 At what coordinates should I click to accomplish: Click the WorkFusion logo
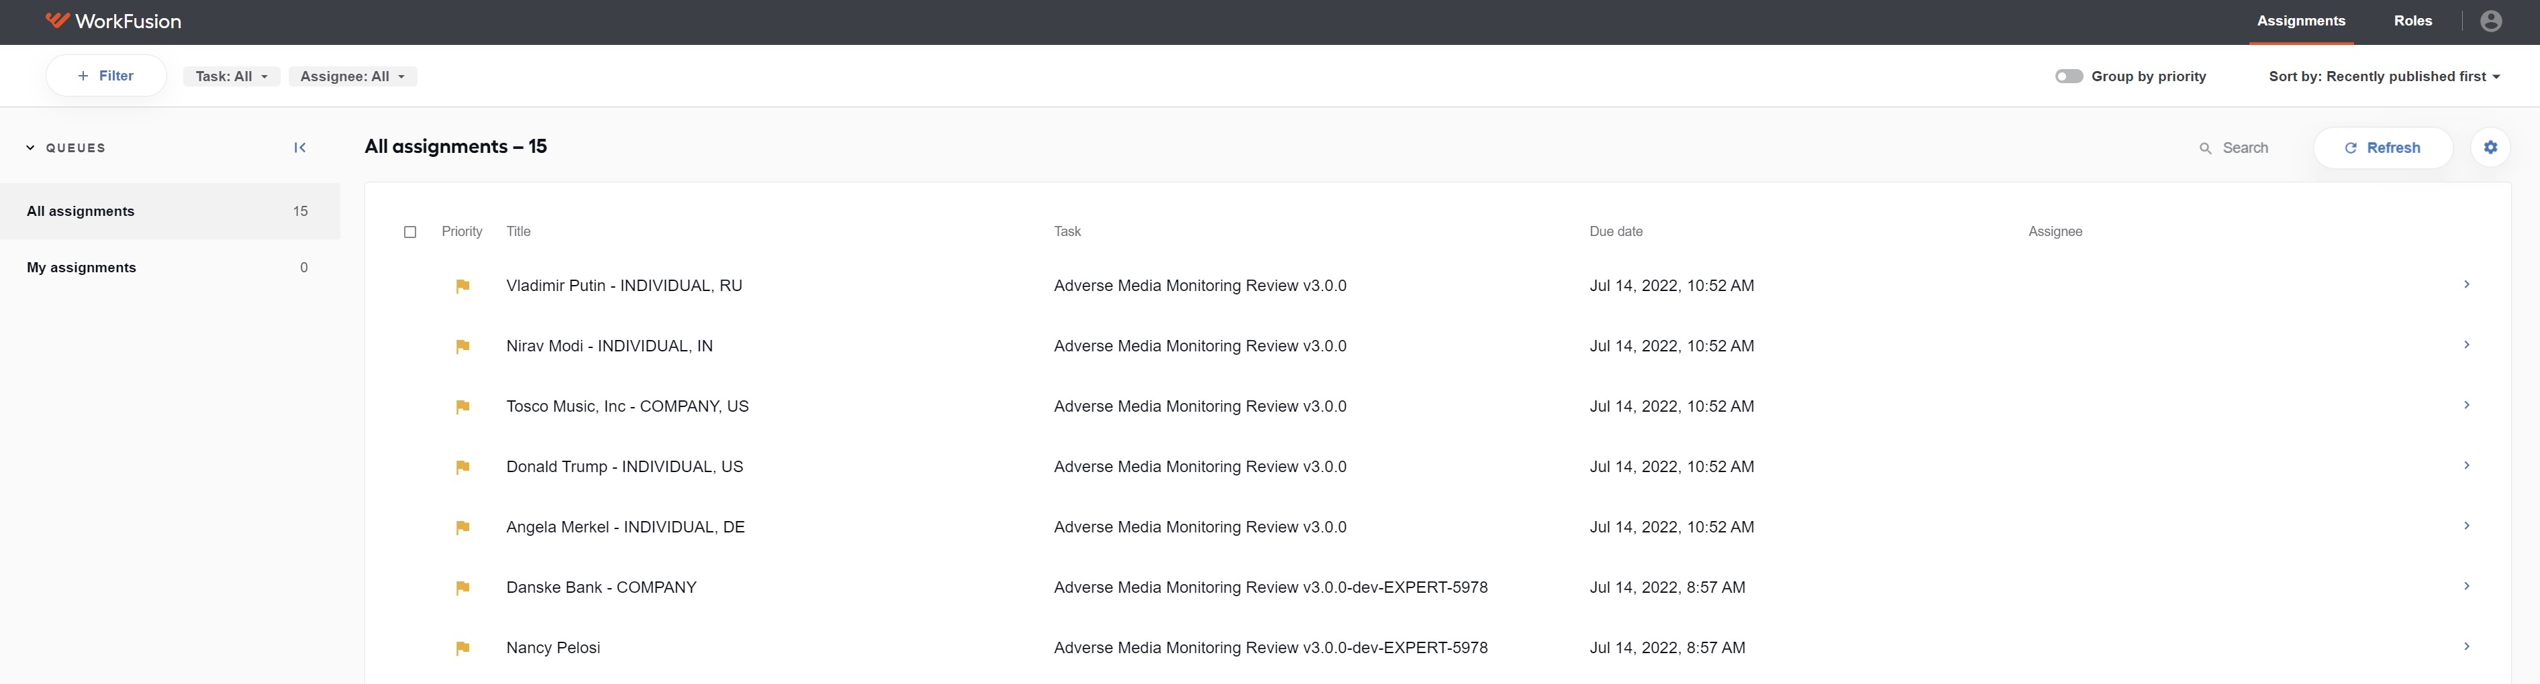coord(113,21)
